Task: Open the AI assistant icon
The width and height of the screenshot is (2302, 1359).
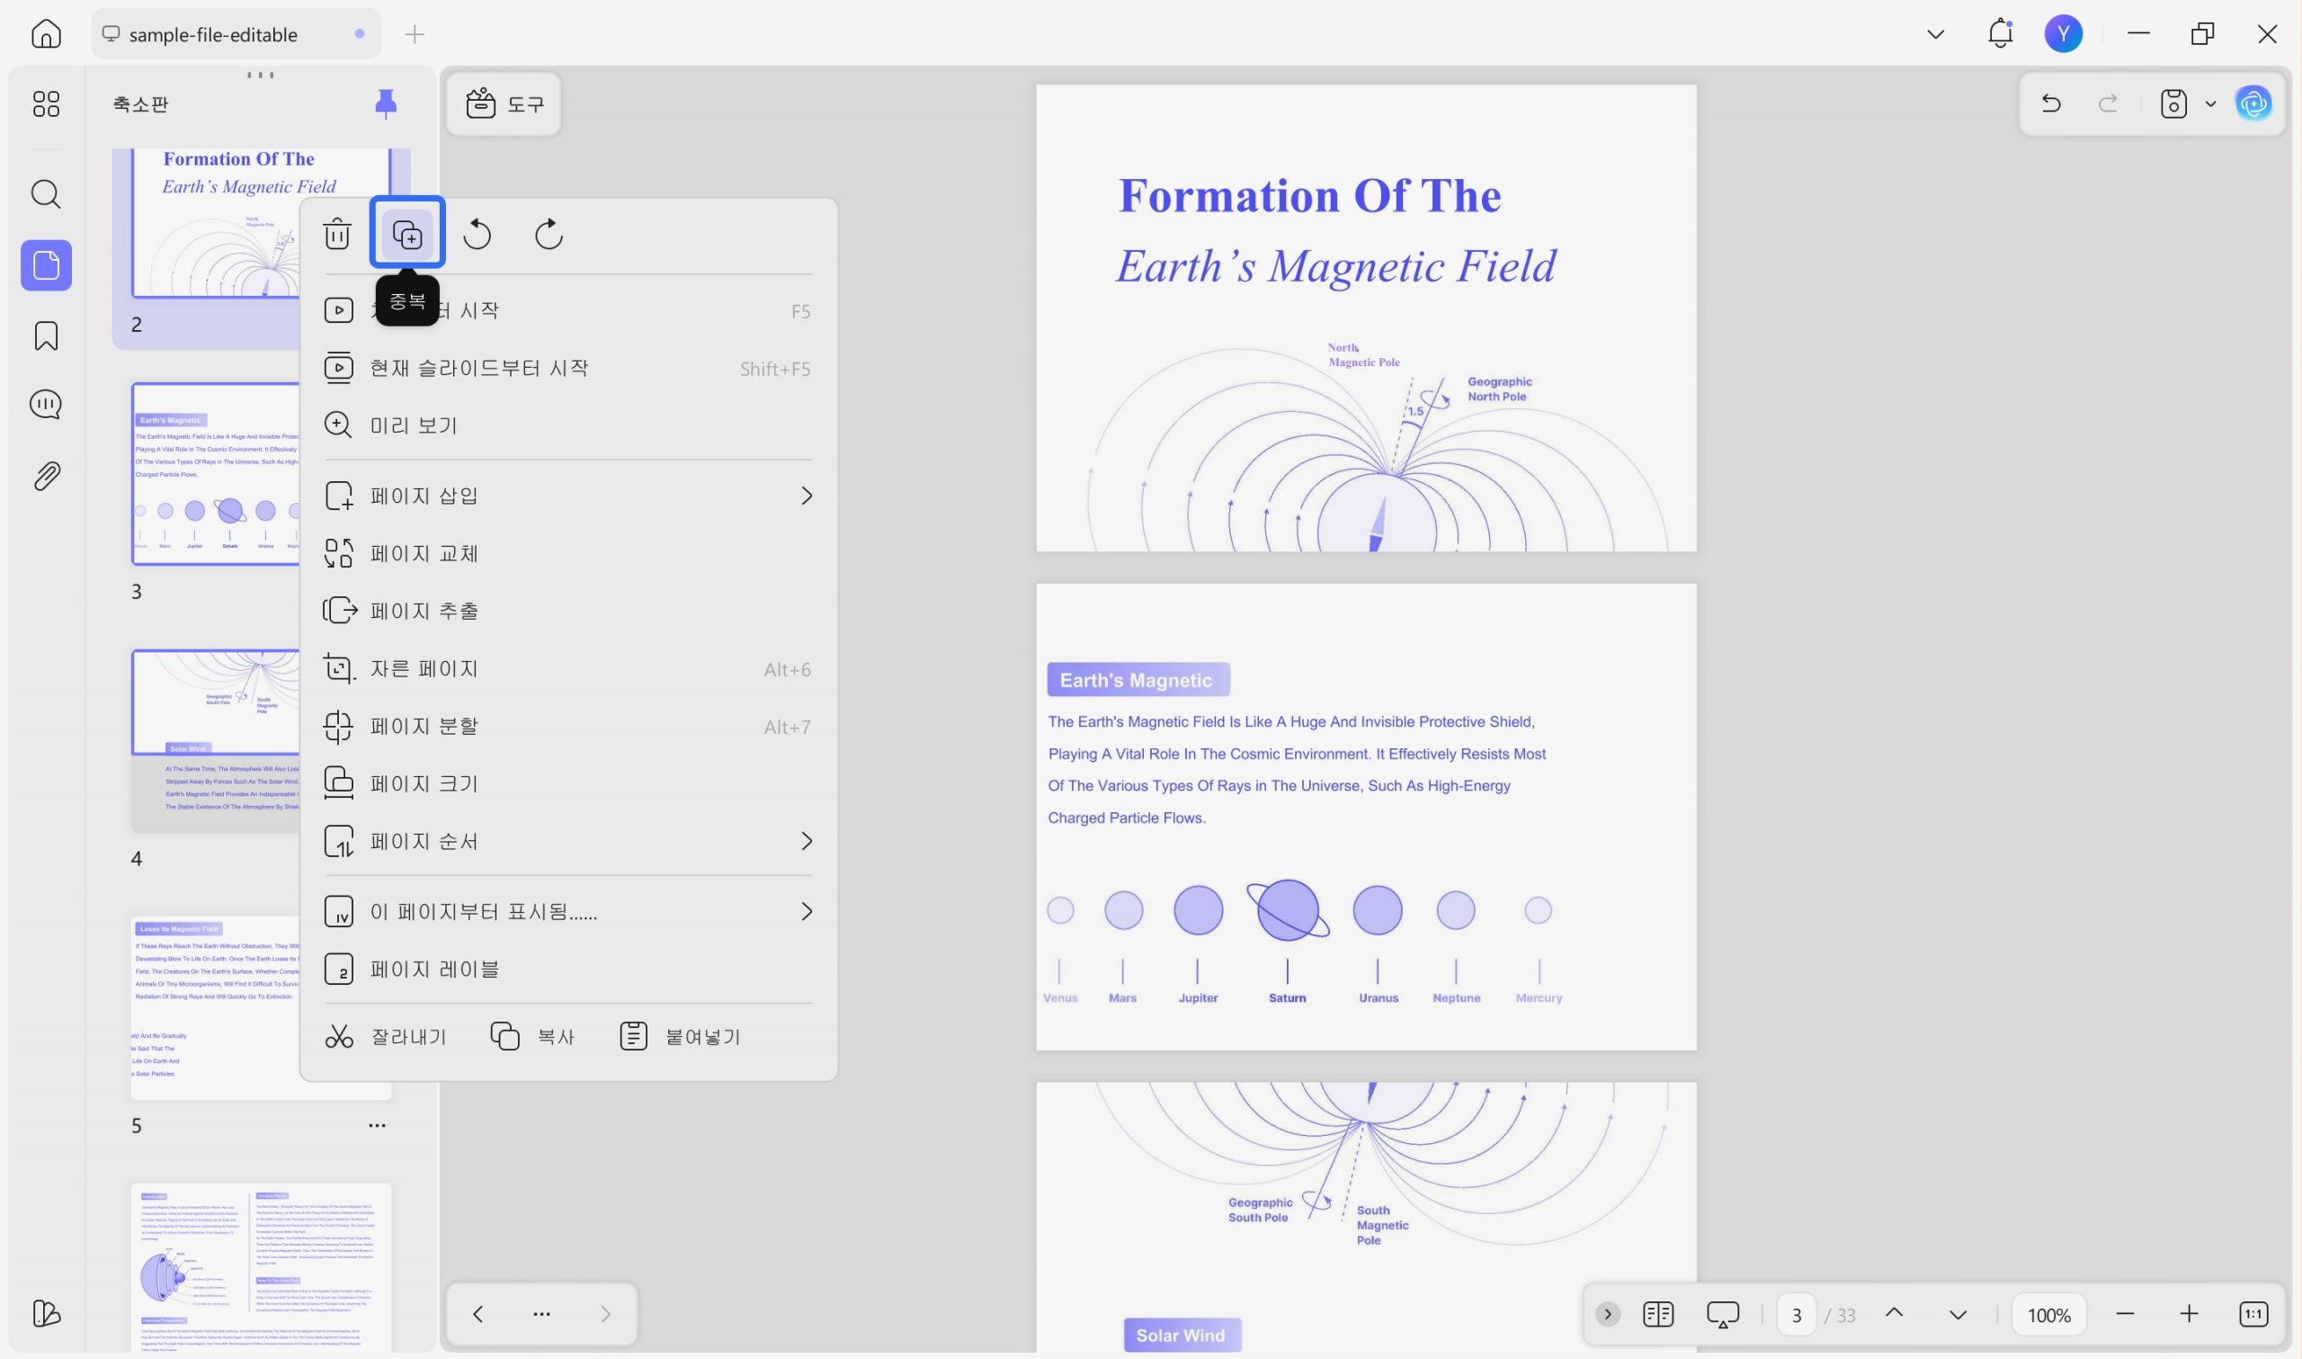Action: coord(2253,103)
